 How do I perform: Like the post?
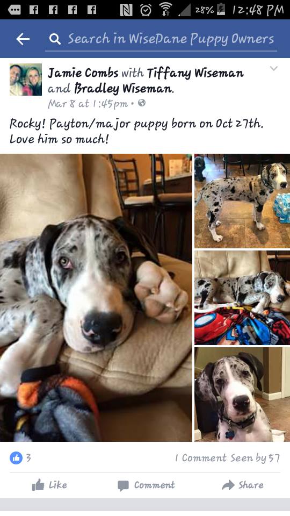pyautogui.click(x=49, y=485)
